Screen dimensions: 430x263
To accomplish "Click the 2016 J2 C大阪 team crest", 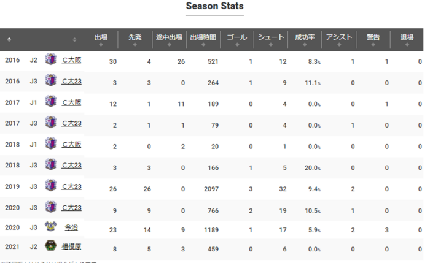I will 50,61.
